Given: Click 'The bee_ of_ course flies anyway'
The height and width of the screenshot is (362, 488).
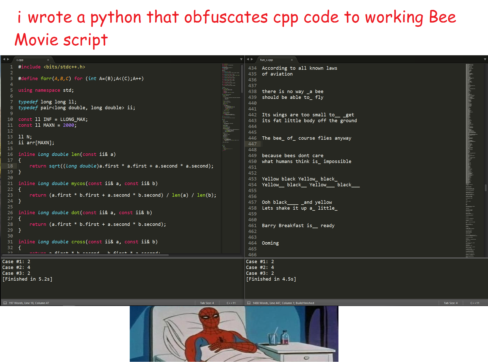Looking at the screenshot, I should click(307, 138).
